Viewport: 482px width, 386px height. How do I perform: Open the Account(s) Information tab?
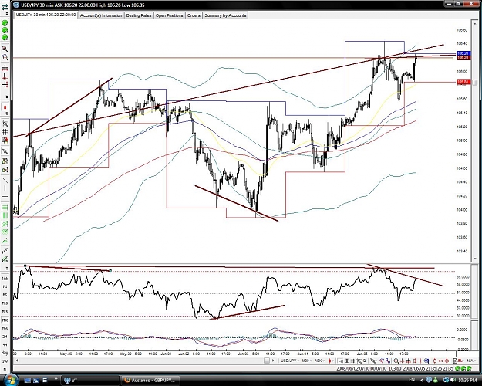[101, 15]
